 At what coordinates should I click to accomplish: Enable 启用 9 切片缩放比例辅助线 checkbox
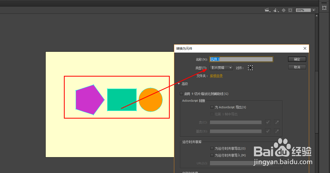(x=181, y=94)
